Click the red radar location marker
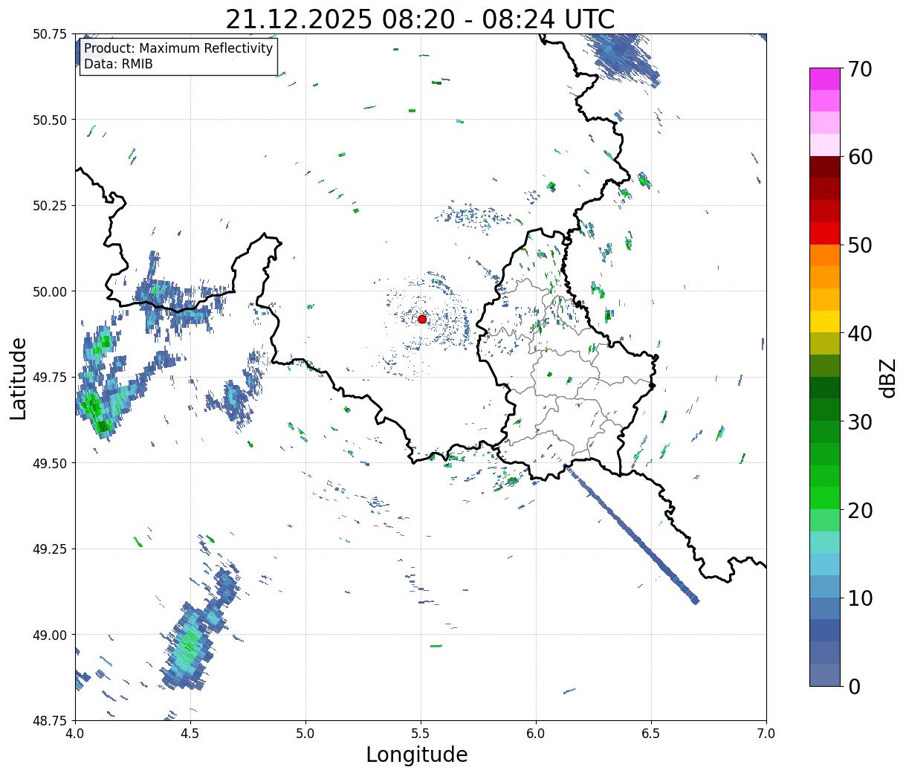The image size is (906, 773). [422, 319]
